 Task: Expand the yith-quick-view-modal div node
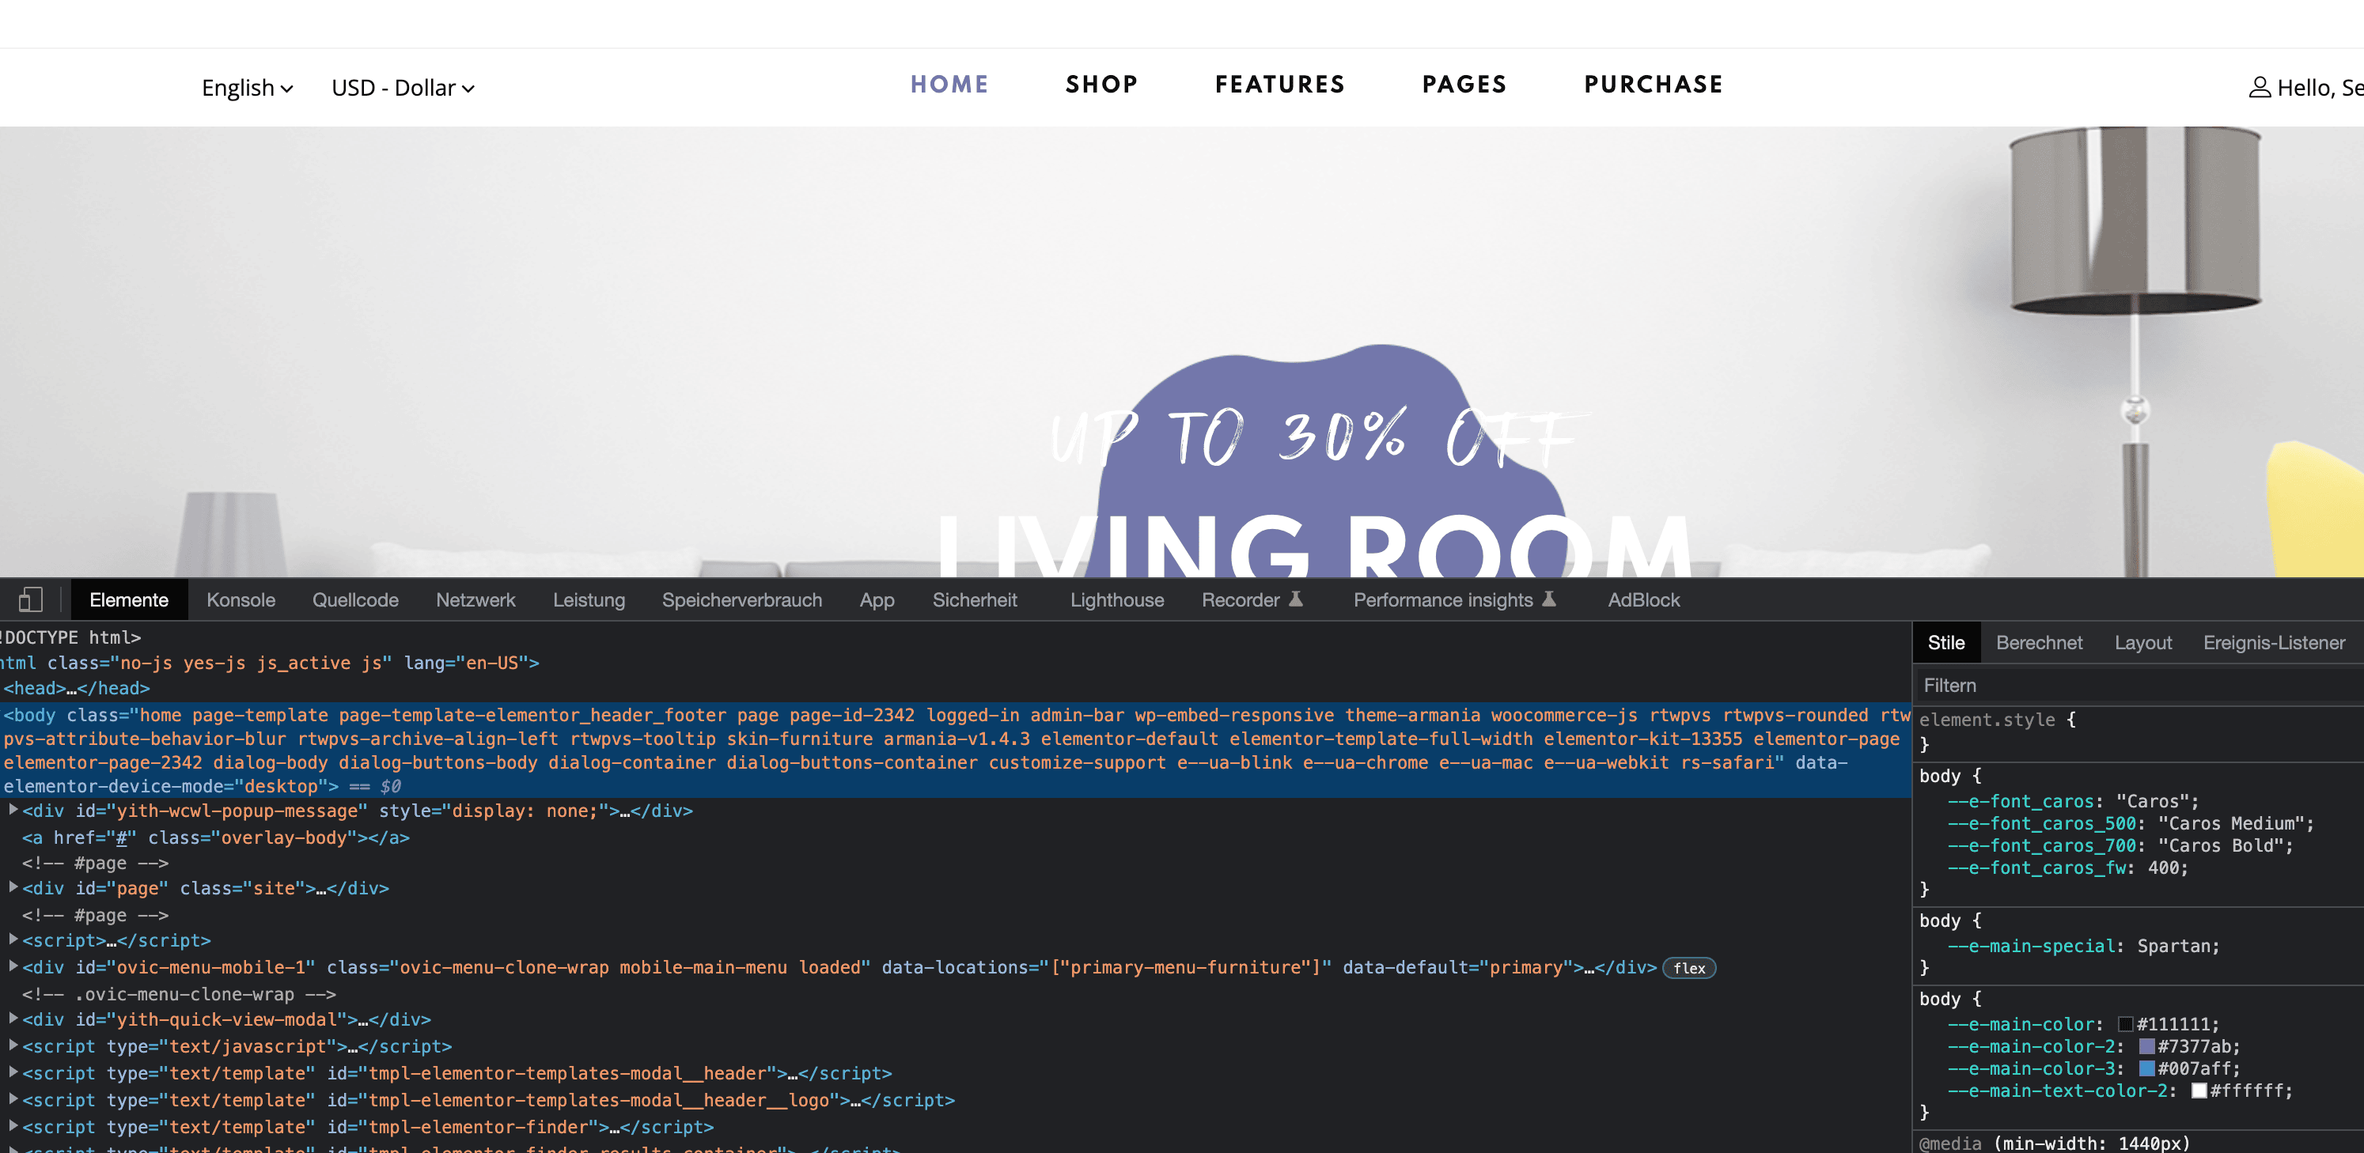click(13, 1018)
